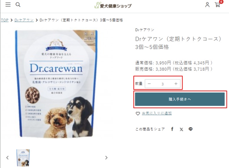Show previous thumbnail with left arrow
229x168 pixels.
click(7, 158)
